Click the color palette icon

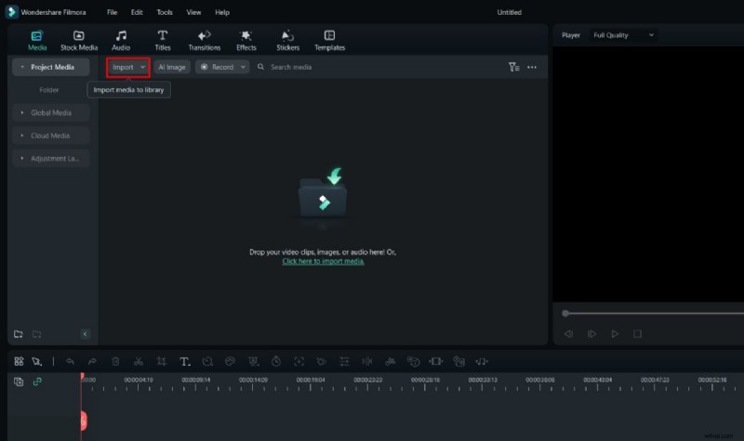pyautogui.click(x=230, y=361)
